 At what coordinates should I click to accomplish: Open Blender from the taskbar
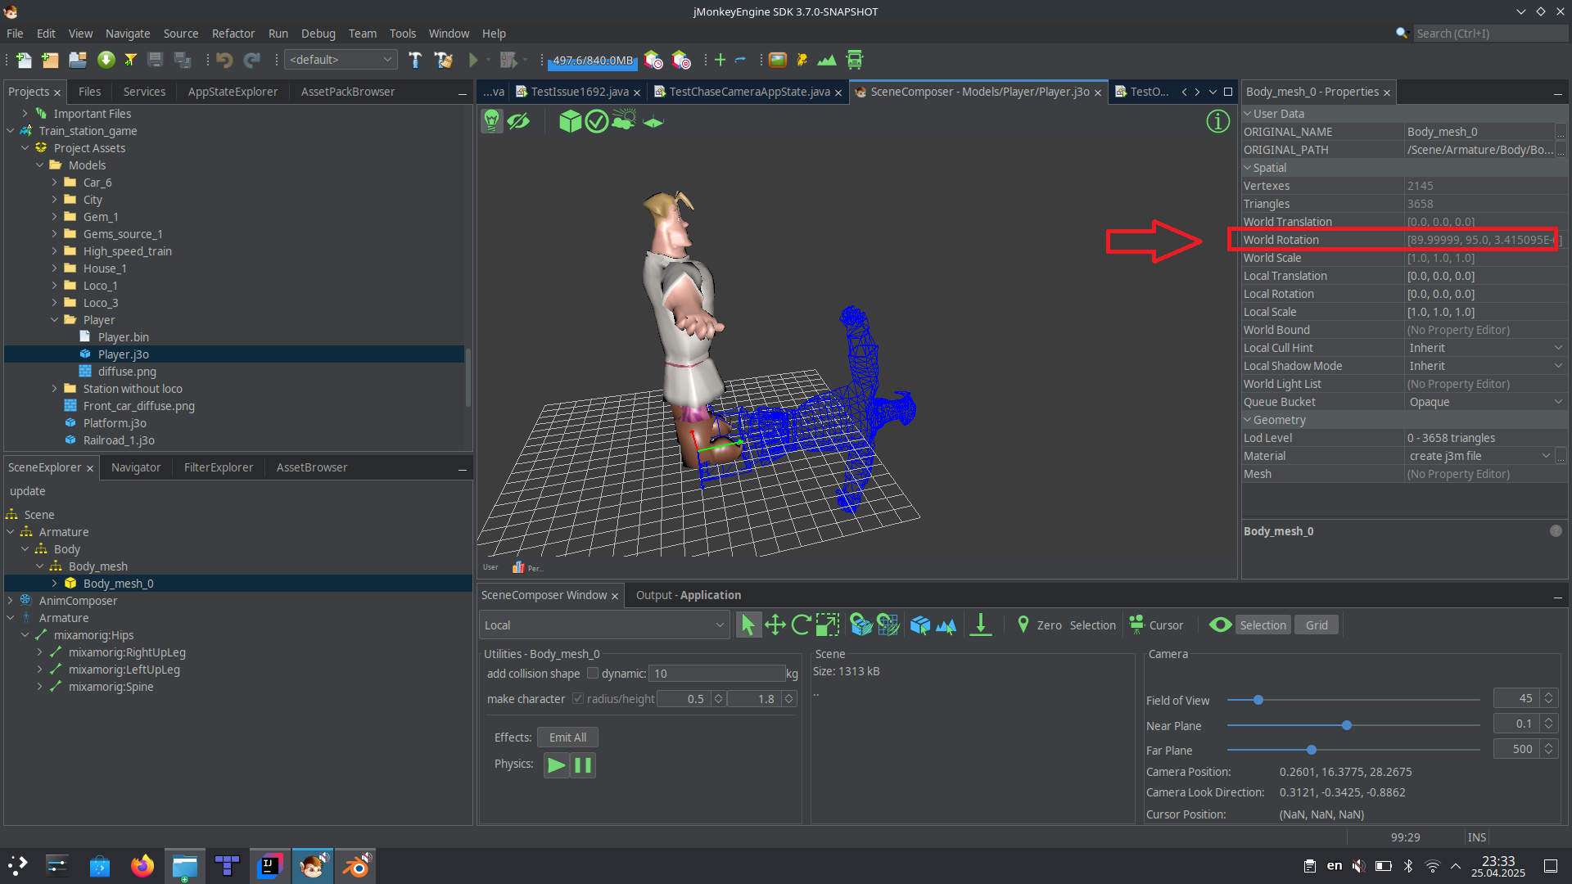[357, 866]
